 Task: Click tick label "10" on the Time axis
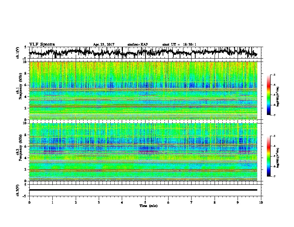point(261,203)
